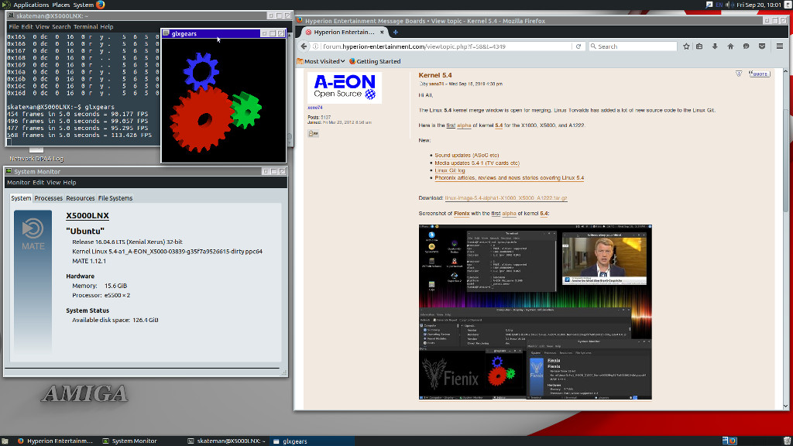Switch to glxgears taskbar entry
The image size is (793, 446).
coord(311,441)
